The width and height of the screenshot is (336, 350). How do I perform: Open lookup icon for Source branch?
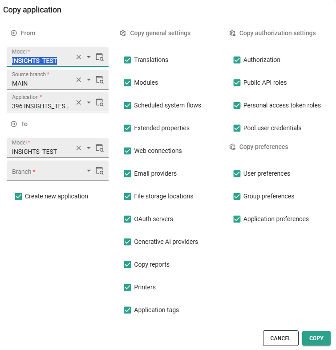point(100,80)
